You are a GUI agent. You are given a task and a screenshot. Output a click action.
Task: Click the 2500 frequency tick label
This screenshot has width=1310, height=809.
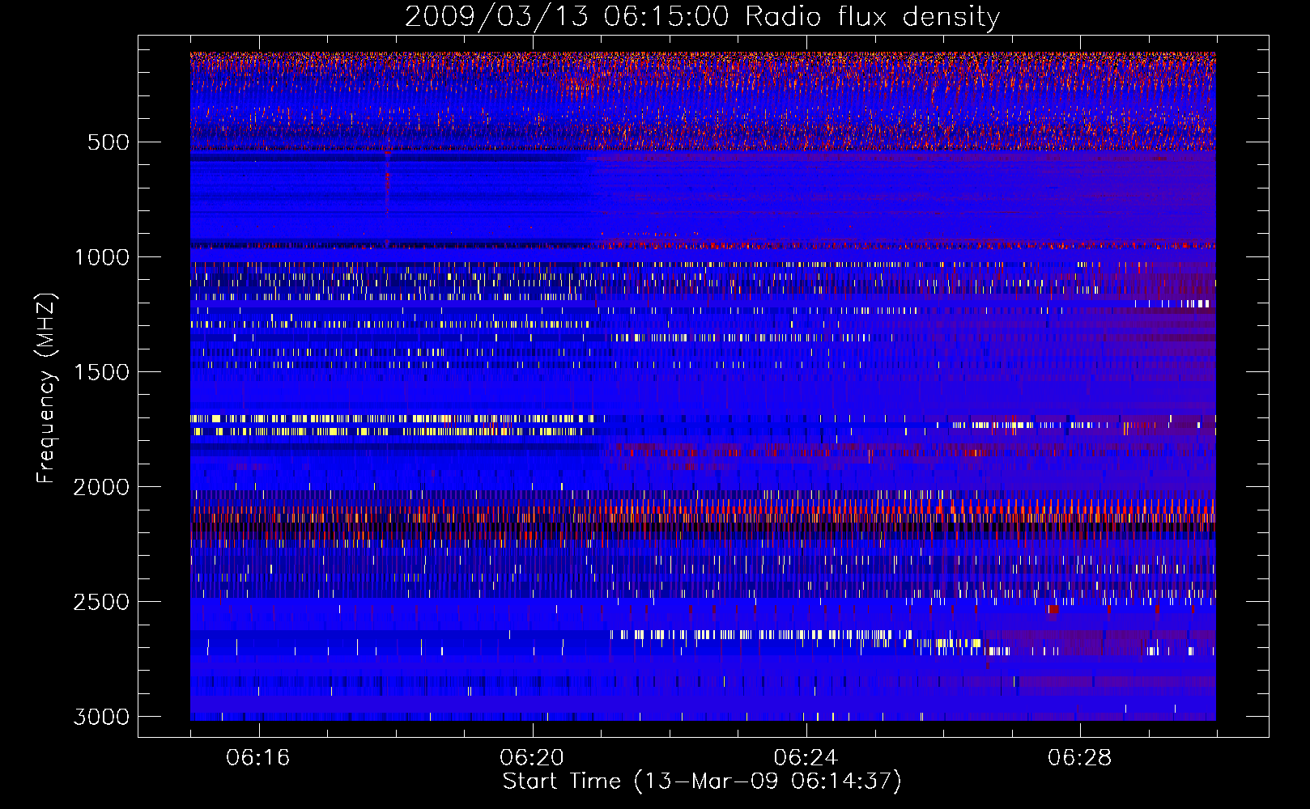(x=101, y=602)
